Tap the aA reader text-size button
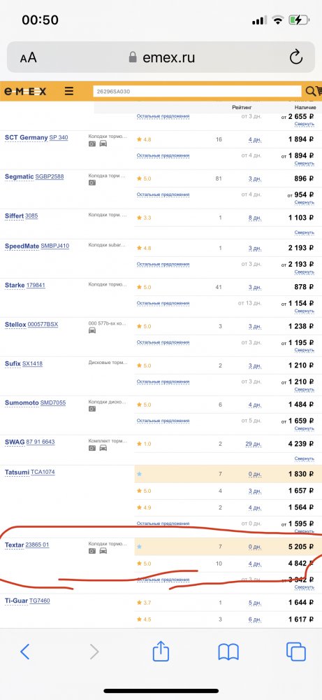 tap(29, 57)
